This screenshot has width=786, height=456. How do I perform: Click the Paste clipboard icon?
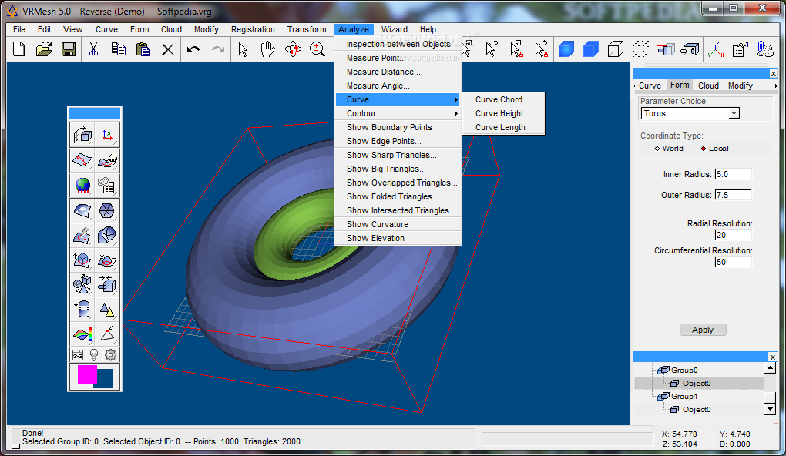(x=143, y=49)
